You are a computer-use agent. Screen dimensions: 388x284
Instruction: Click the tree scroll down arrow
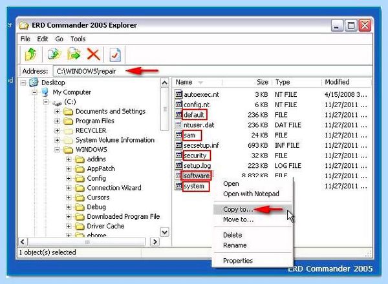[x=164, y=232]
